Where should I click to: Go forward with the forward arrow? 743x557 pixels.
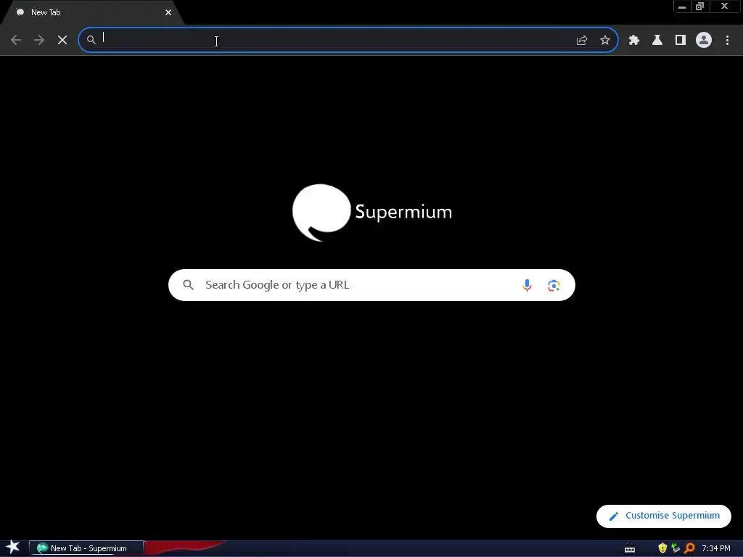[39, 41]
